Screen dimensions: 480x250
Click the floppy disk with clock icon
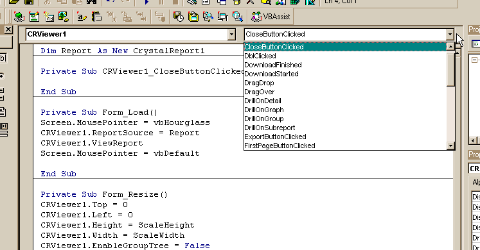coord(178,17)
